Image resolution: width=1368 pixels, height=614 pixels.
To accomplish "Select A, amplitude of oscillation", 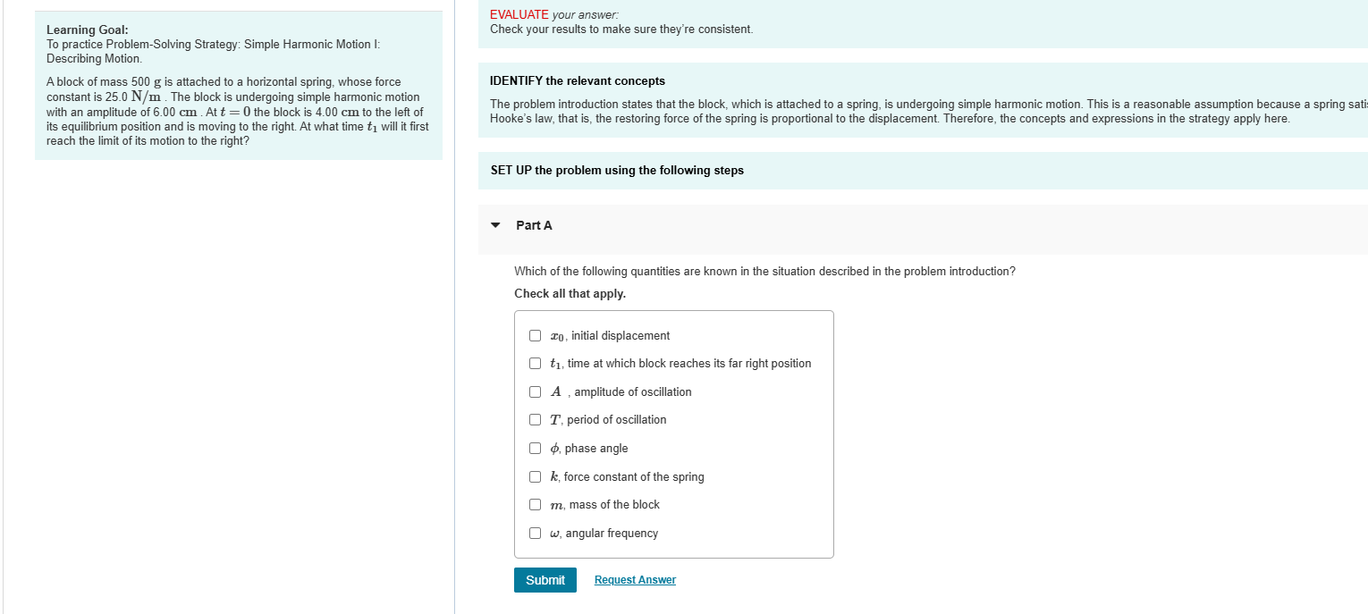I will tap(535, 391).
